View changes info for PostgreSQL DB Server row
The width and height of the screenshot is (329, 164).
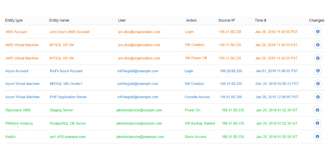(317, 123)
